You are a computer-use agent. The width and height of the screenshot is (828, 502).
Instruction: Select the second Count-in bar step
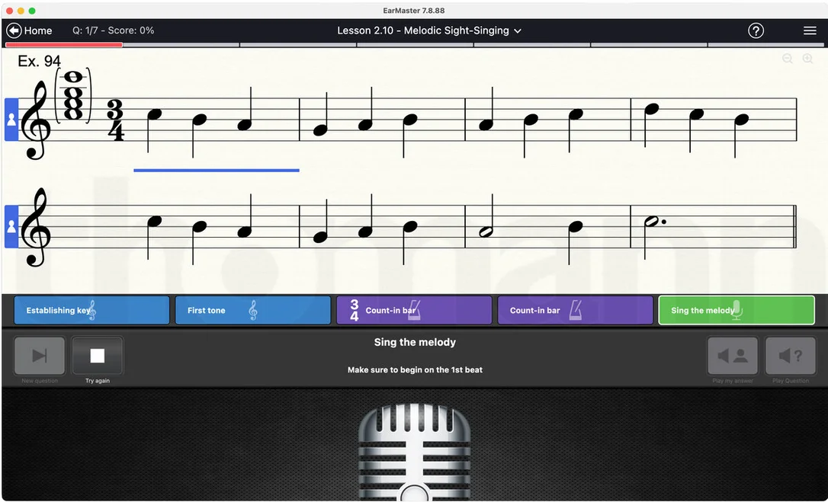[x=575, y=310]
